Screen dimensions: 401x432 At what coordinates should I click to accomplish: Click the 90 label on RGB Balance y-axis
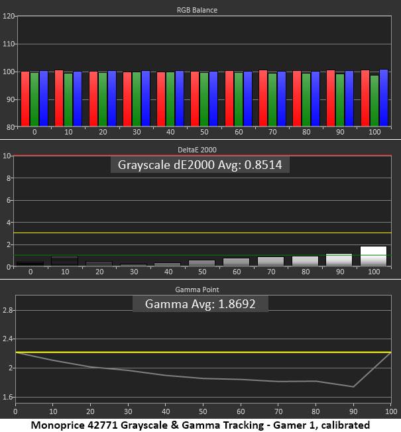click(x=10, y=99)
